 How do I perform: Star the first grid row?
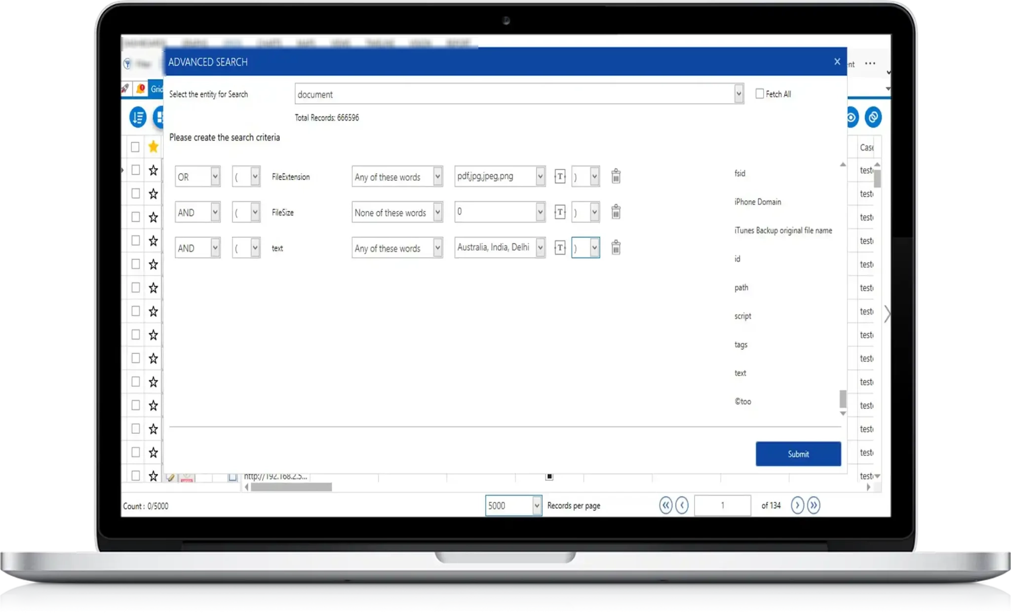(x=154, y=170)
